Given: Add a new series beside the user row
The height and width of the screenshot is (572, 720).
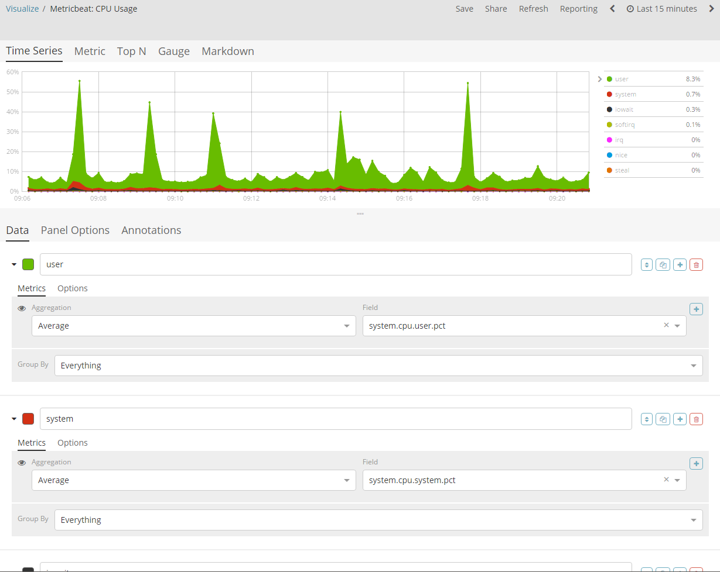Looking at the screenshot, I should (x=680, y=264).
